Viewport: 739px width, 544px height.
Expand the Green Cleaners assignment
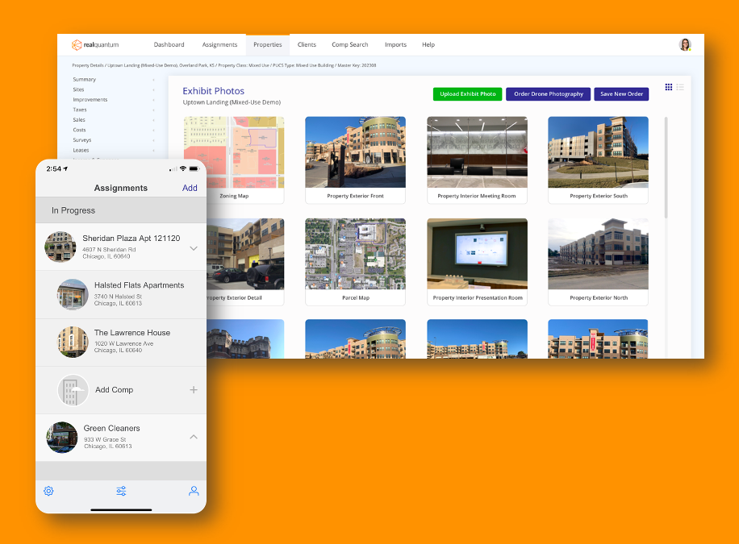(x=193, y=437)
